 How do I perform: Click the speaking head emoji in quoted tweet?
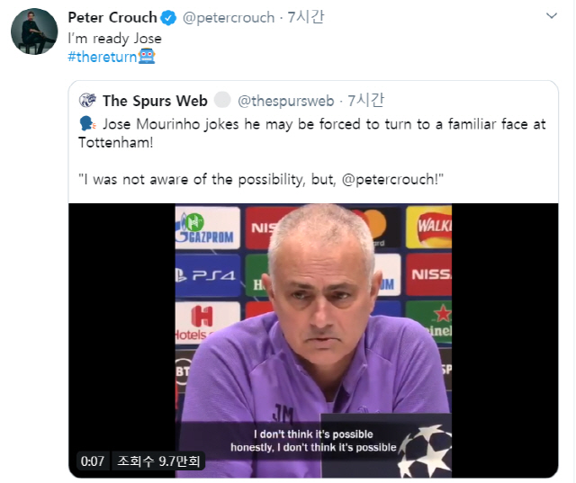(87, 124)
